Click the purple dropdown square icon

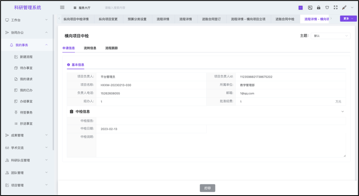[x=300, y=7]
